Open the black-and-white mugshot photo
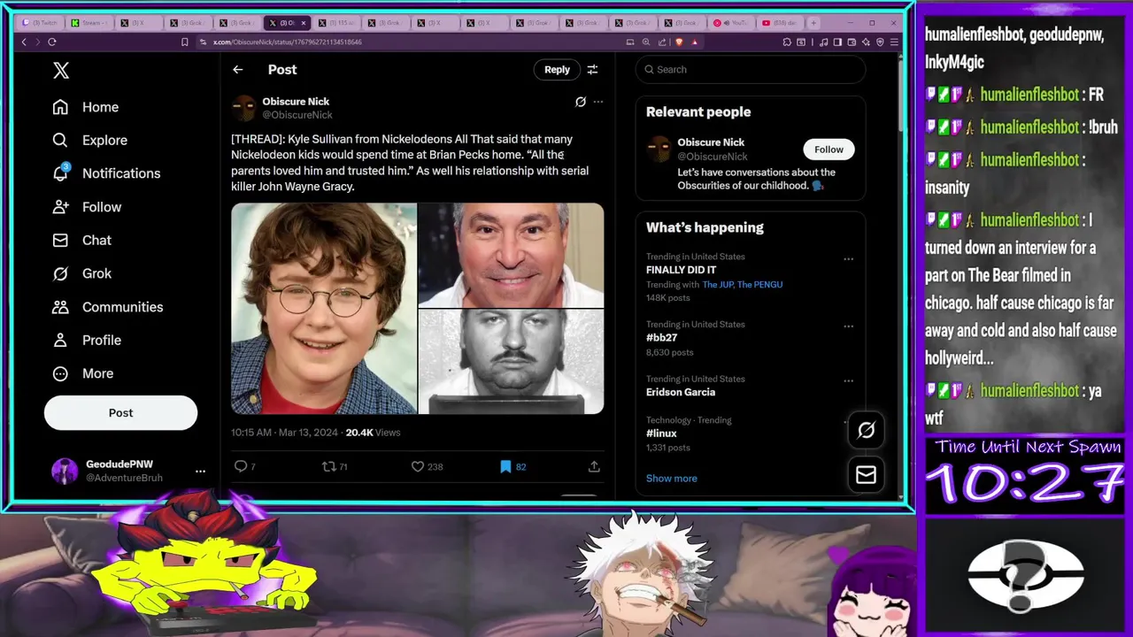Image resolution: width=1133 pixels, height=637 pixels. click(x=512, y=362)
